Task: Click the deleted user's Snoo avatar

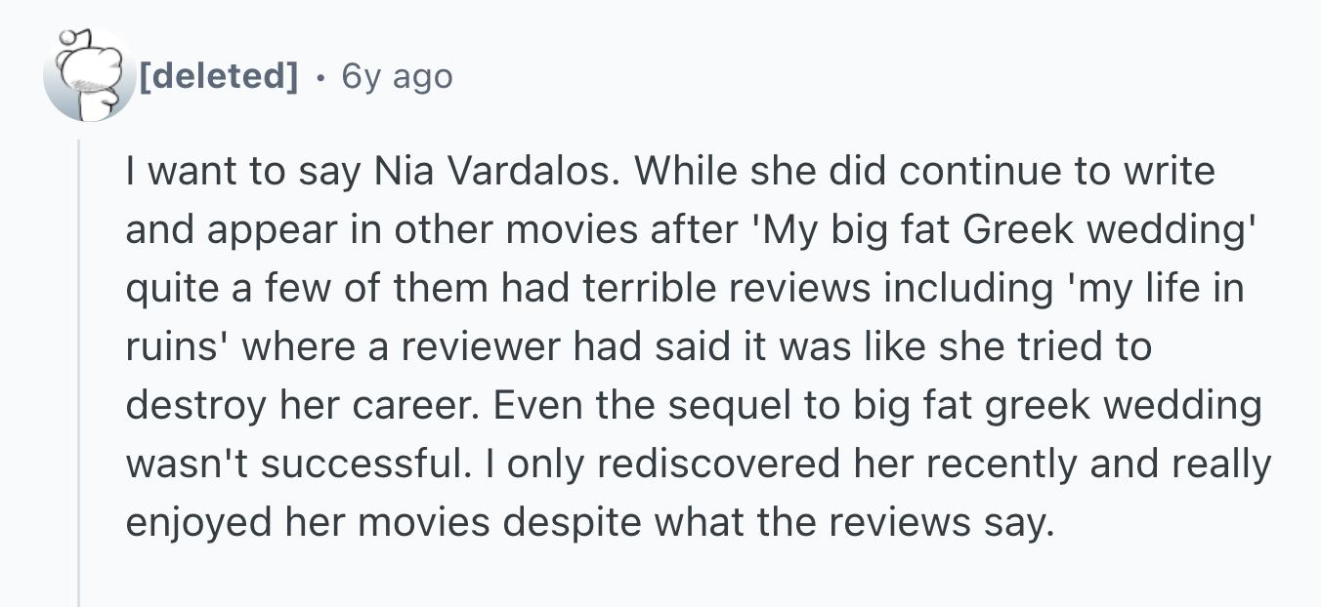Action: pos(89,76)
